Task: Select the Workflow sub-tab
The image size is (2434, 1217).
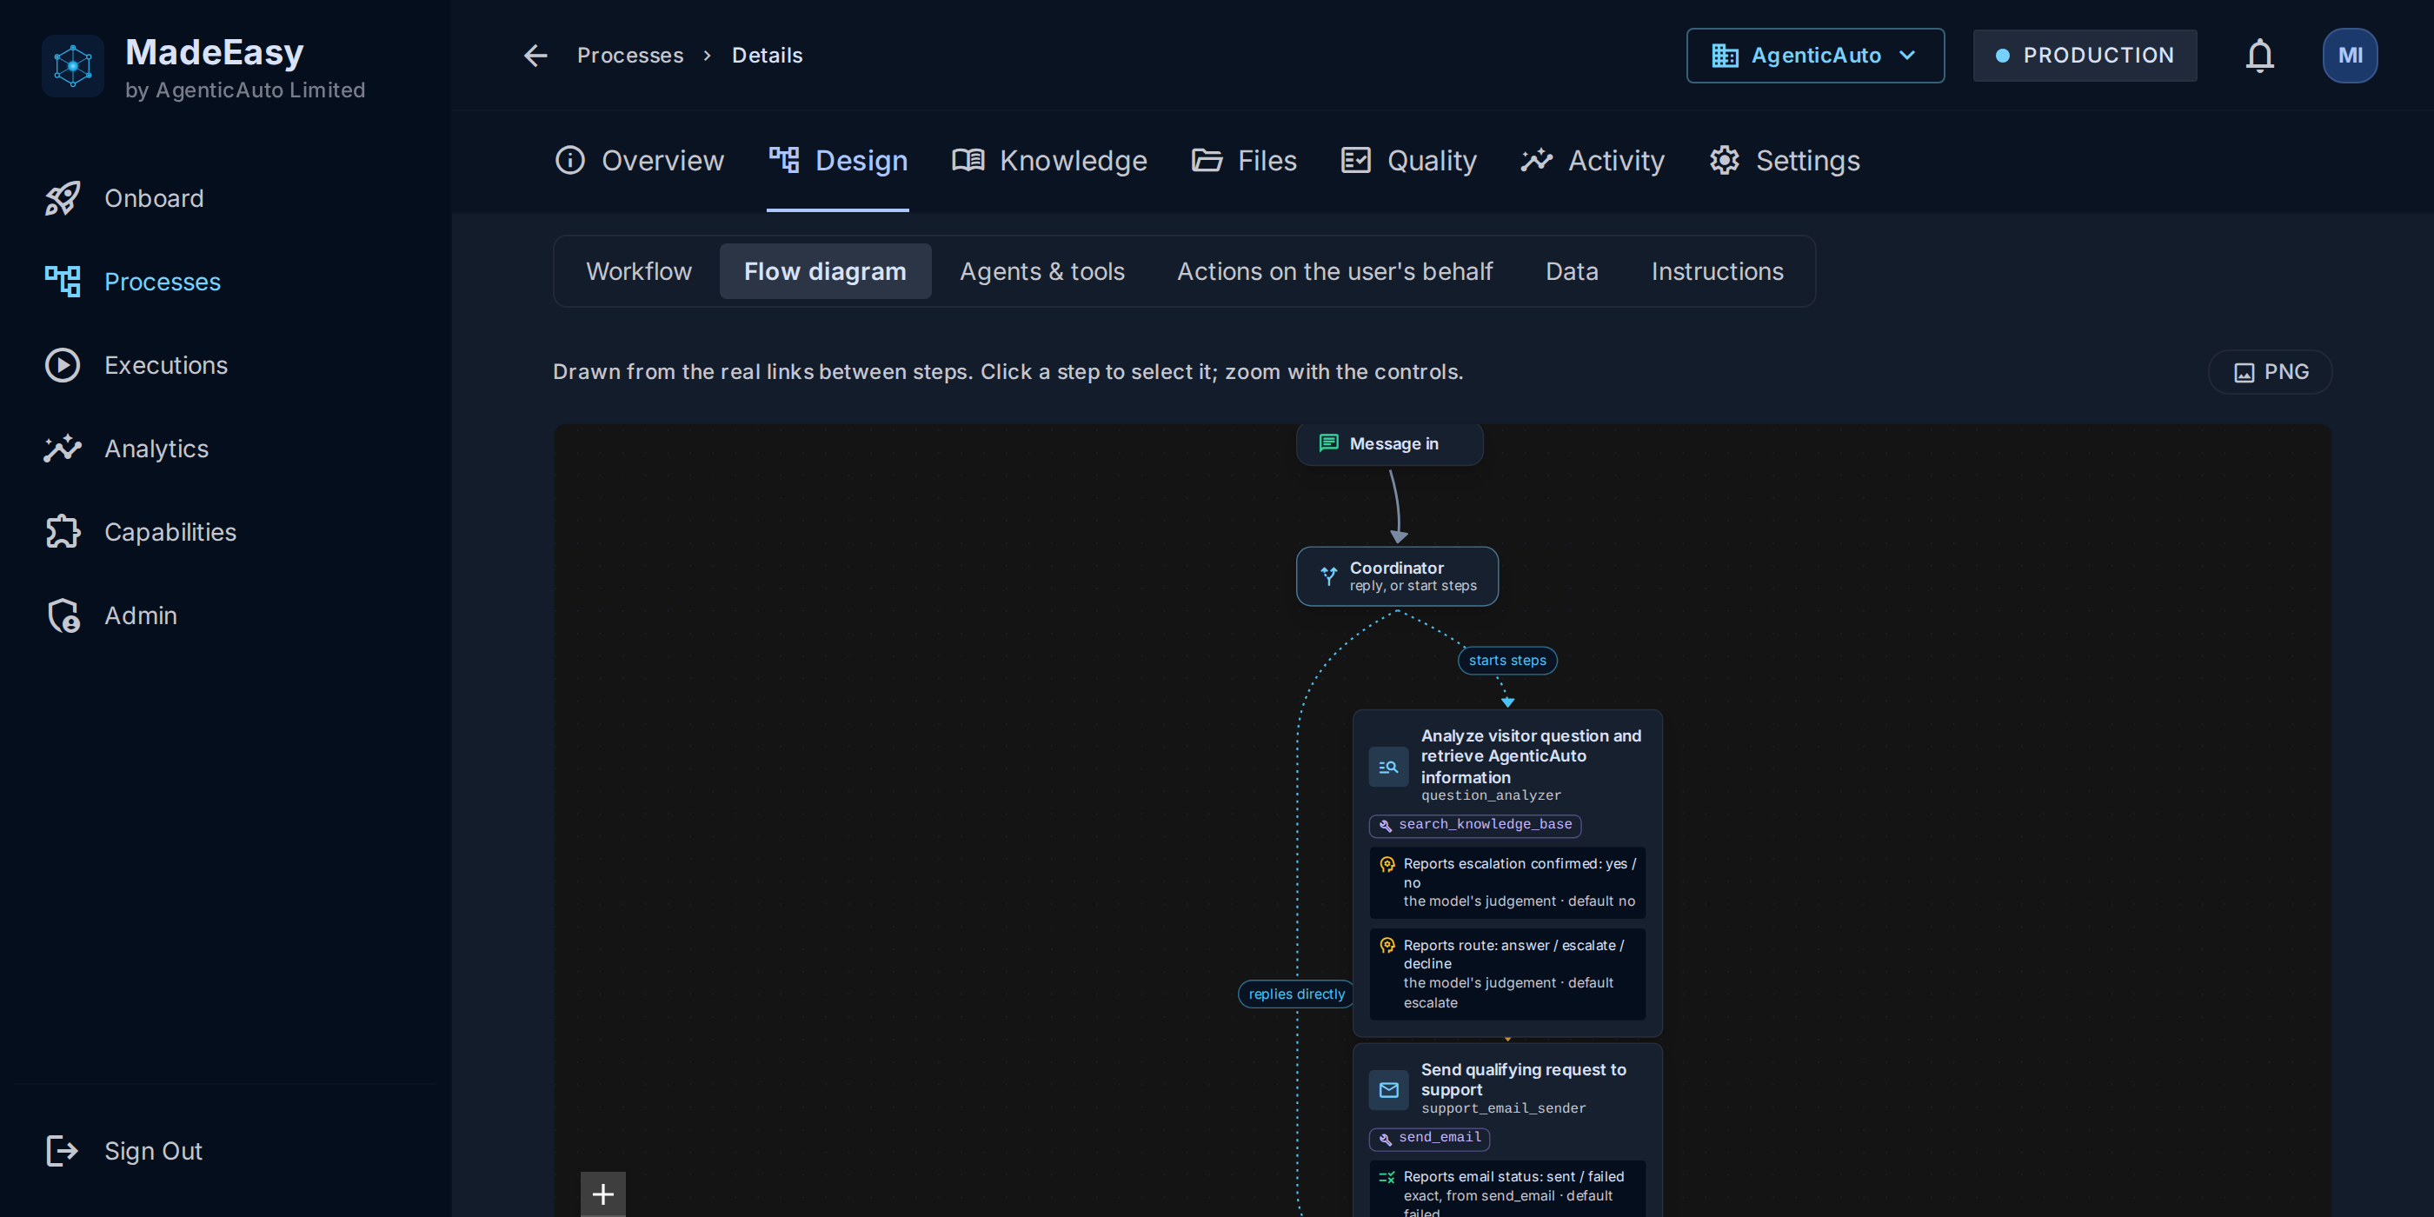Action: tap(639, 272)
